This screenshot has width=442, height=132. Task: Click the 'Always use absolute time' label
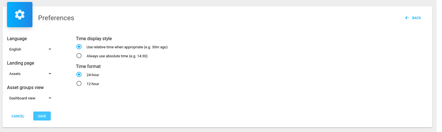tap(117, 56)
